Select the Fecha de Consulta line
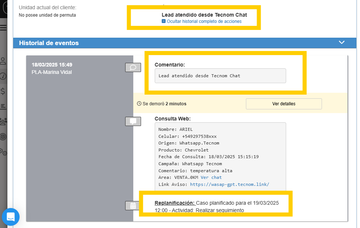 click(209, 157)
